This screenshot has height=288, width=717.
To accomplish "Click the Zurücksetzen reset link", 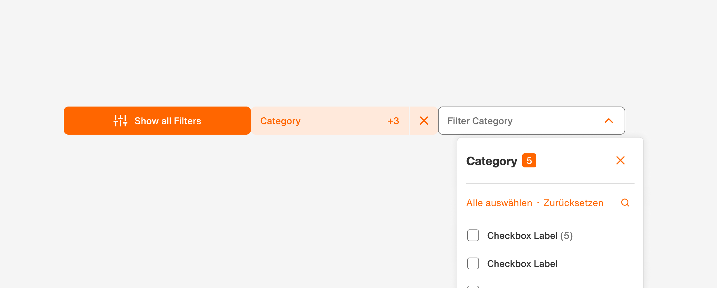I will pos(573,203).
